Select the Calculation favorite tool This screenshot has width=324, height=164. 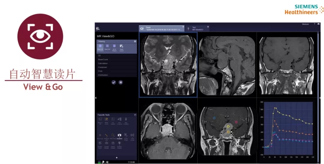click(113, 121)
